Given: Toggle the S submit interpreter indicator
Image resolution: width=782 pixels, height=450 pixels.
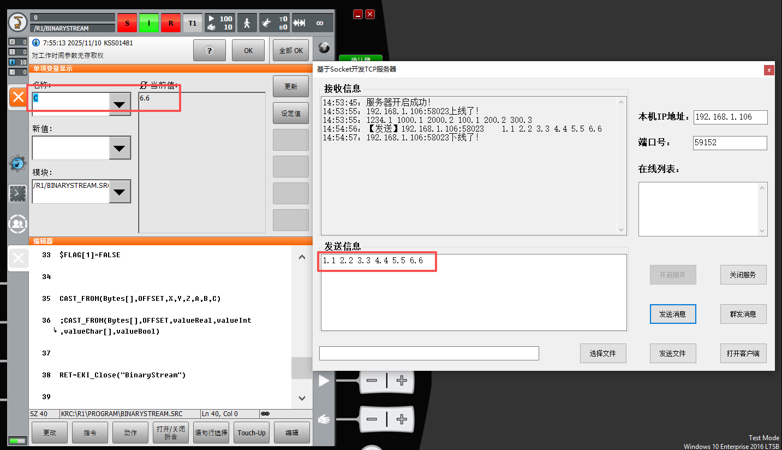Looking at the screenshot, I should coord(127,22).
